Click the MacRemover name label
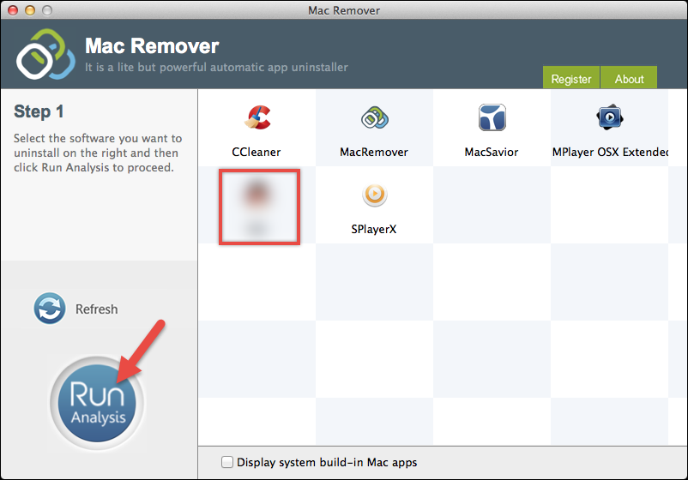This screenshot has height=480, width=688. 374,152
